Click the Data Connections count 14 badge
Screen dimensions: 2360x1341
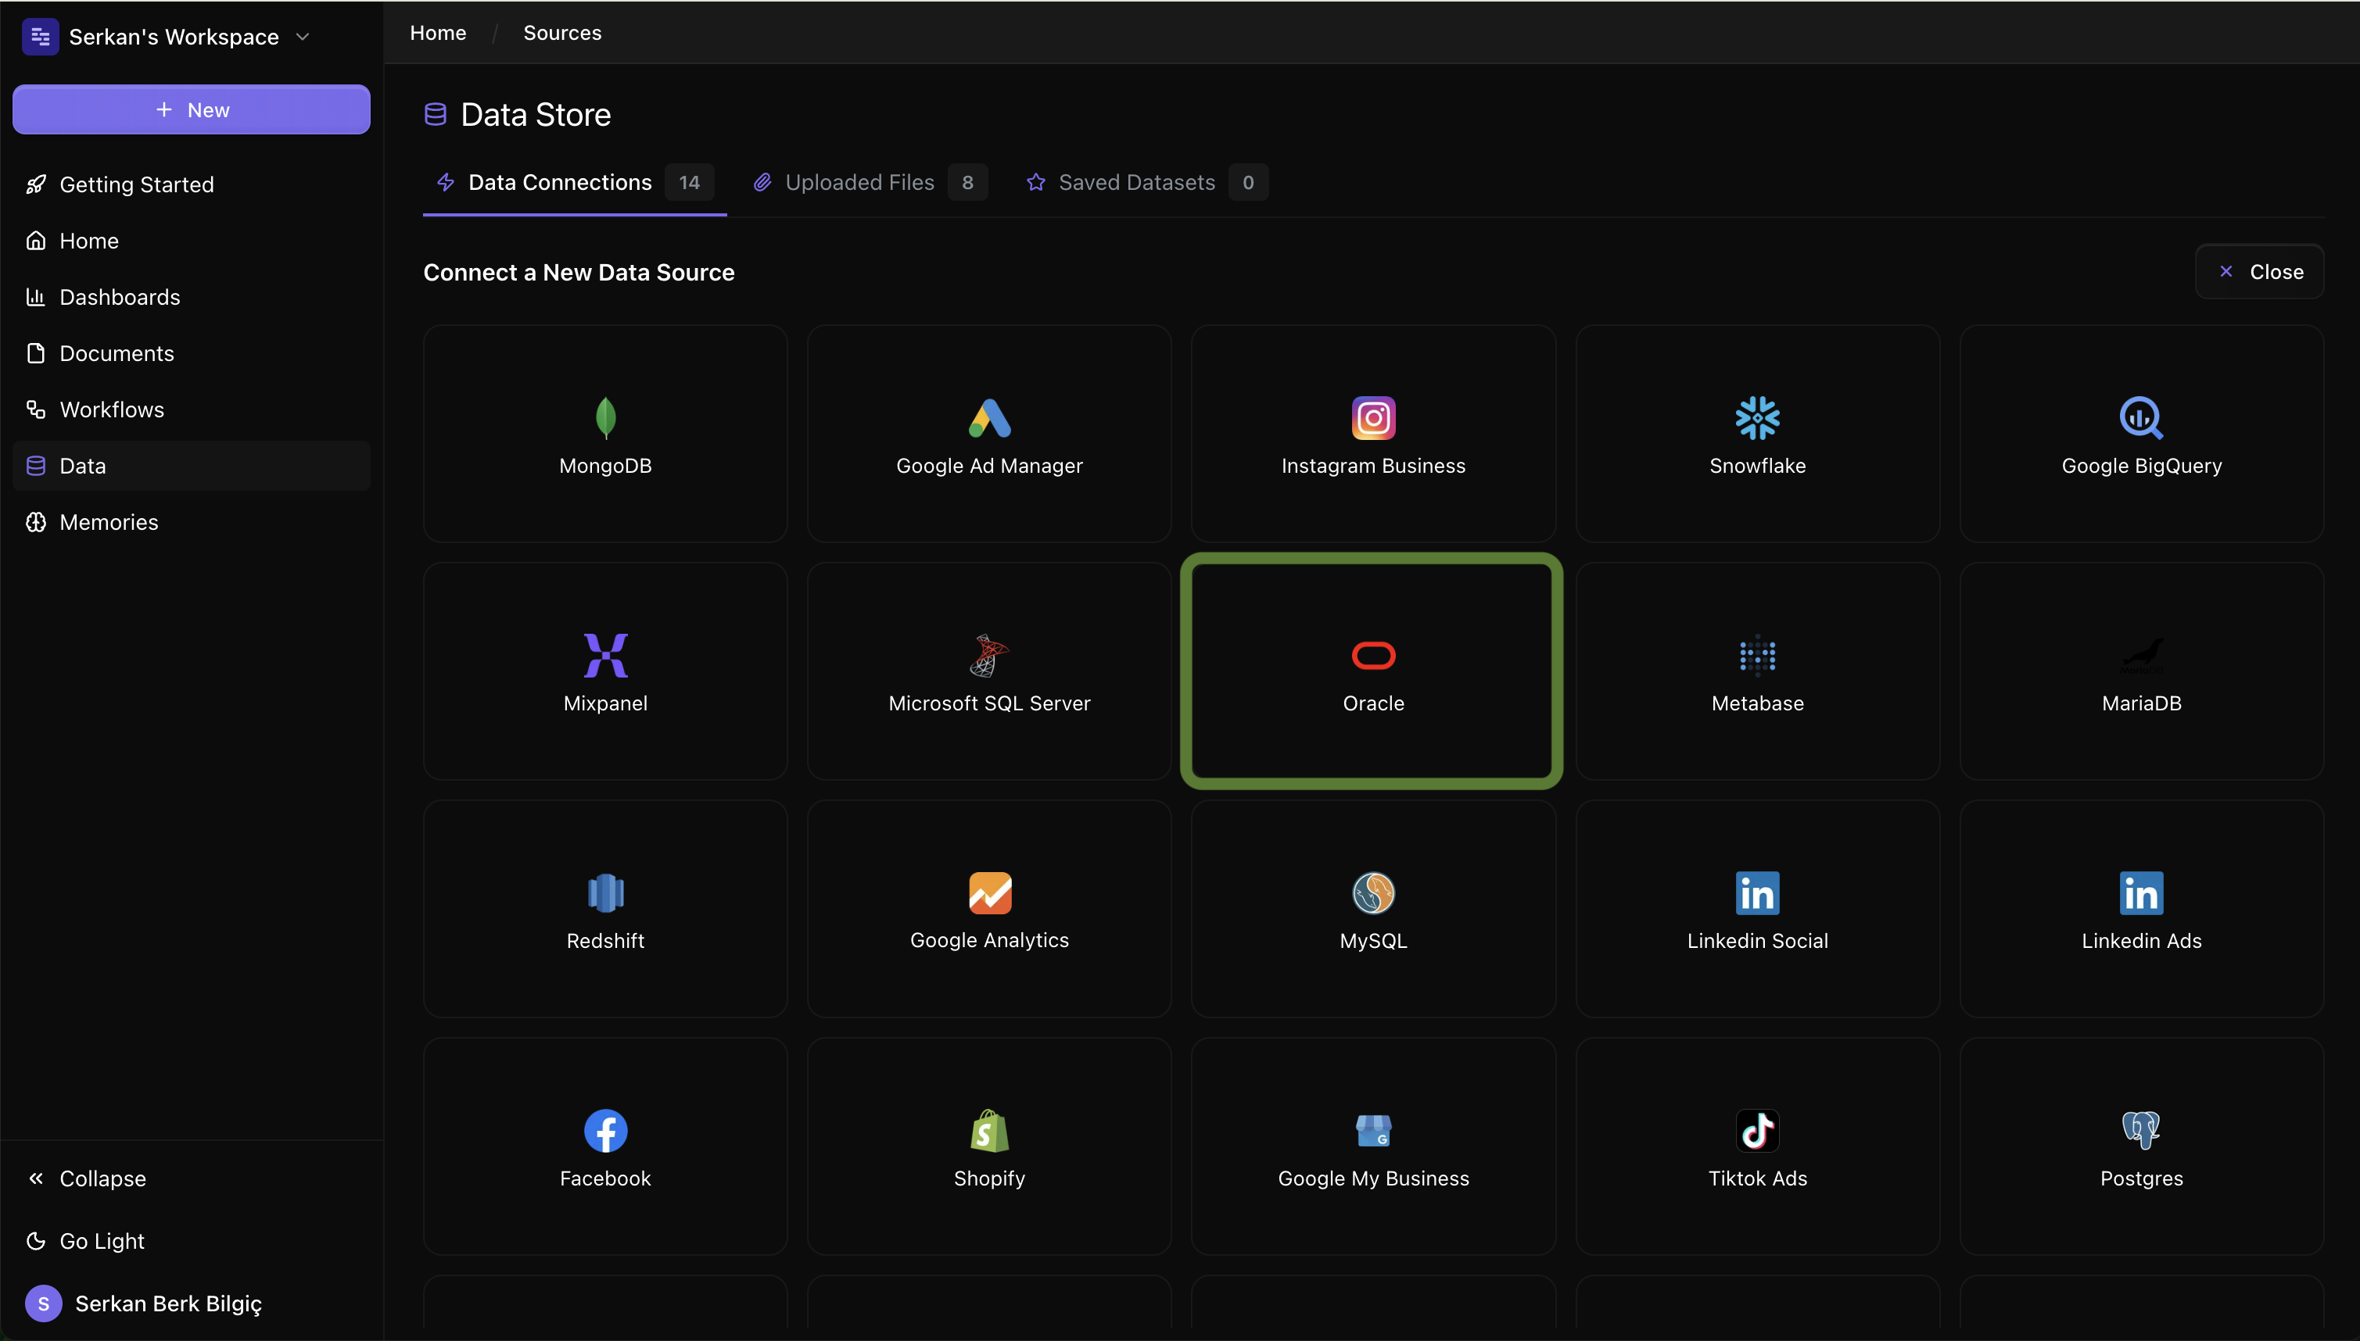[689, 182]
